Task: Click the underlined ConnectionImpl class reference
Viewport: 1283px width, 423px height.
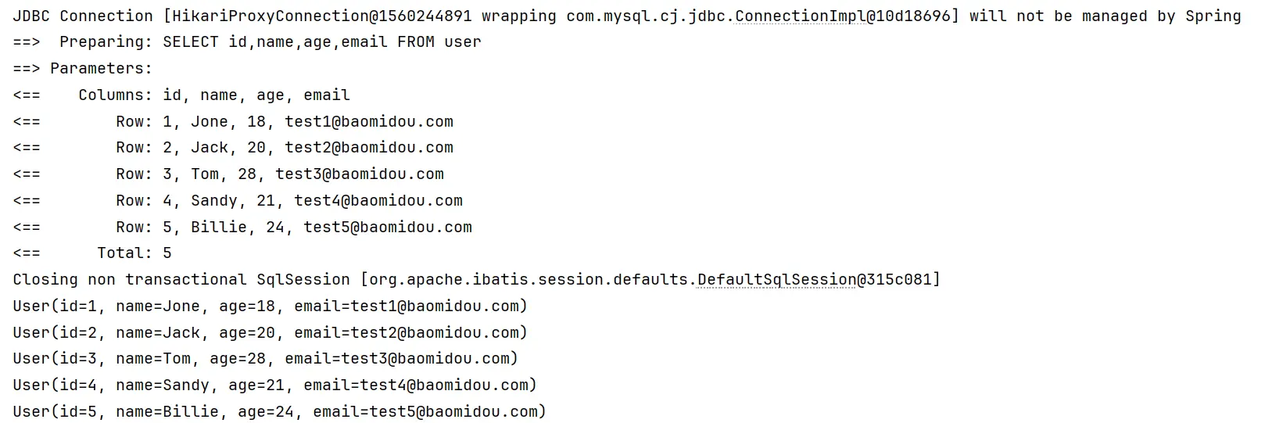Action: (799, 16)
